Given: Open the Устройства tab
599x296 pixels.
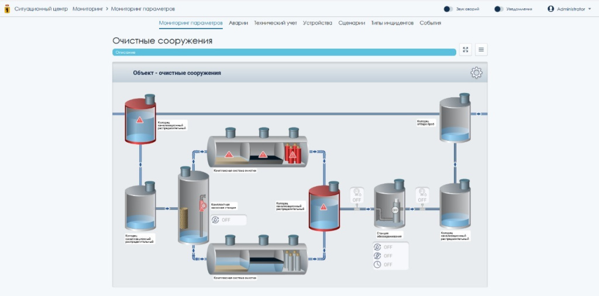Looking at the screenshot, I should pyautogui.click(x=318, y=23).
